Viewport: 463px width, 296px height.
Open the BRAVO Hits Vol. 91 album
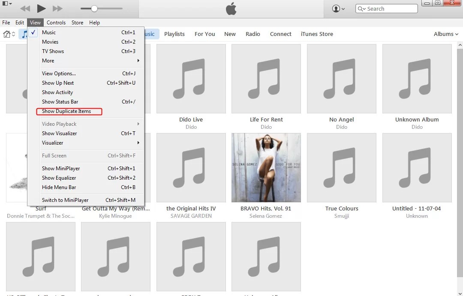click(266, 167)
